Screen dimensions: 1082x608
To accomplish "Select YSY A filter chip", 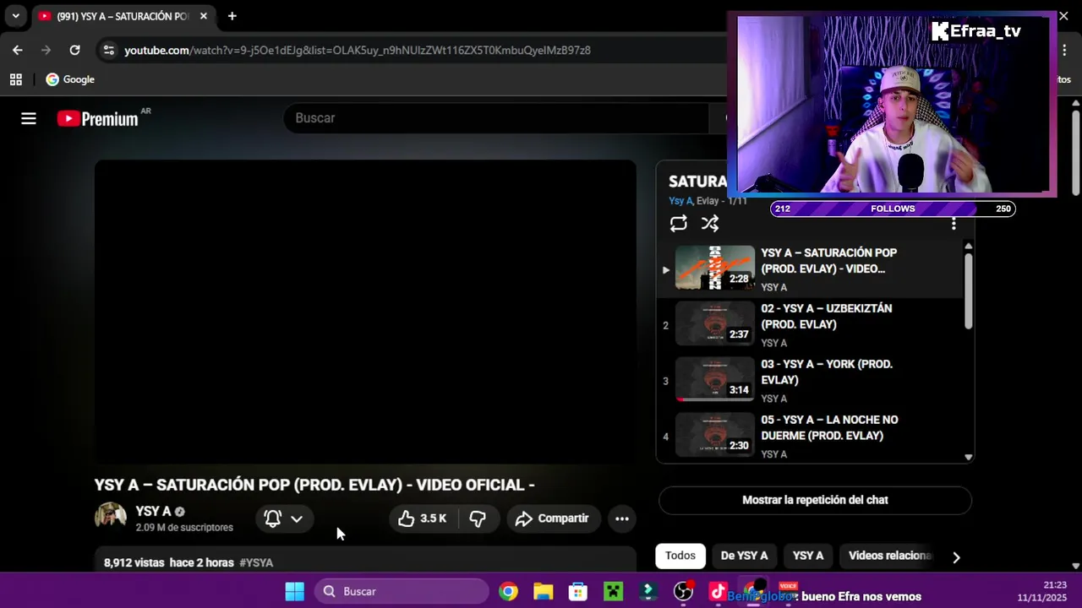I will click(x=808, y=556).
